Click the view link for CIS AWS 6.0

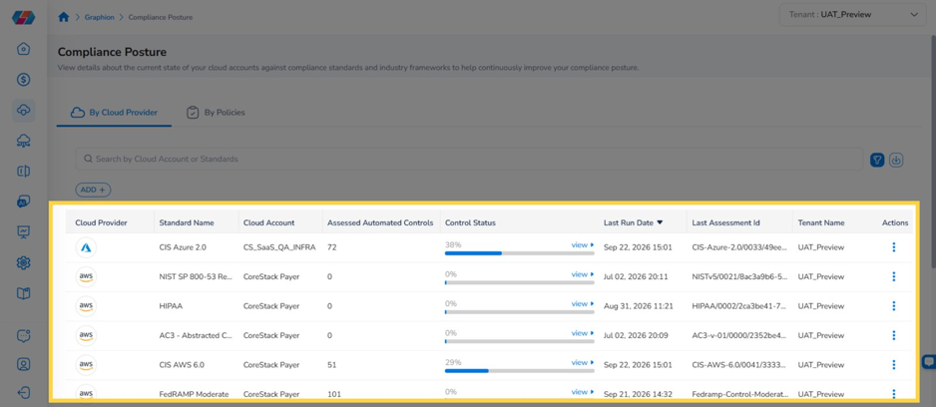coord(582,362)
